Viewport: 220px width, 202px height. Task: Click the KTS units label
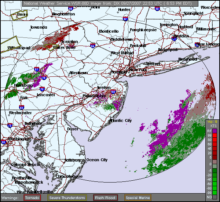point(213,126)
